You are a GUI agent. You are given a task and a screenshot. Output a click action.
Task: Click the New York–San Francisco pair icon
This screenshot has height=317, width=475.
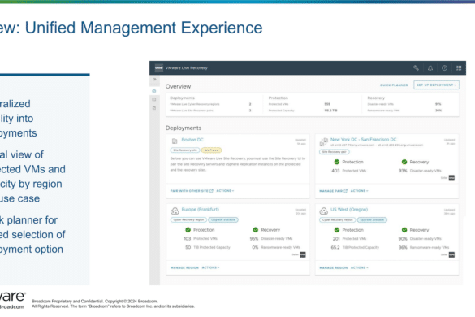(323, 141)
